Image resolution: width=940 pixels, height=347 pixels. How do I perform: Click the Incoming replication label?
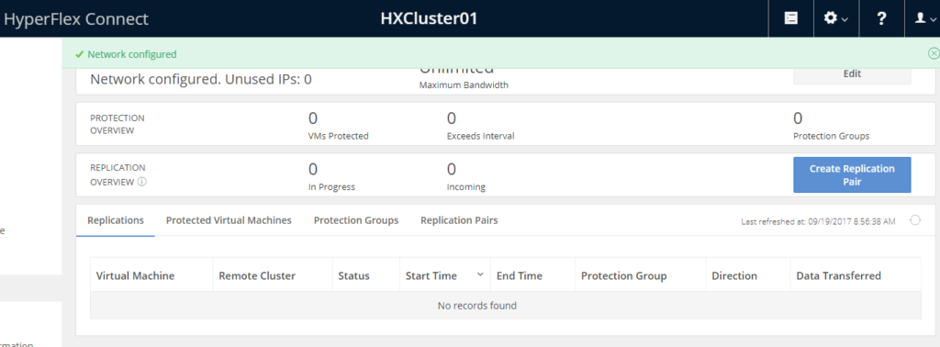(x=465, y=187)
